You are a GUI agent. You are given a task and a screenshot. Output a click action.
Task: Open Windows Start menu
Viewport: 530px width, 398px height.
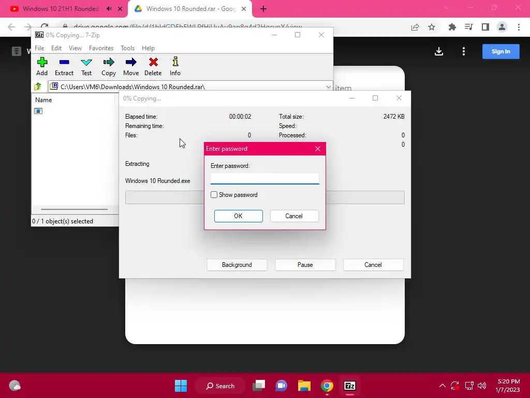(x=181, y=386)
